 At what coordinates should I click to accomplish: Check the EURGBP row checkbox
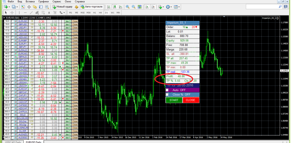point(13,40)
